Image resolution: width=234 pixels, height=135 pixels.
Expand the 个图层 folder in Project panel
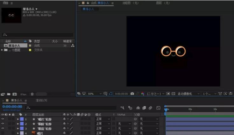(3, 50)
